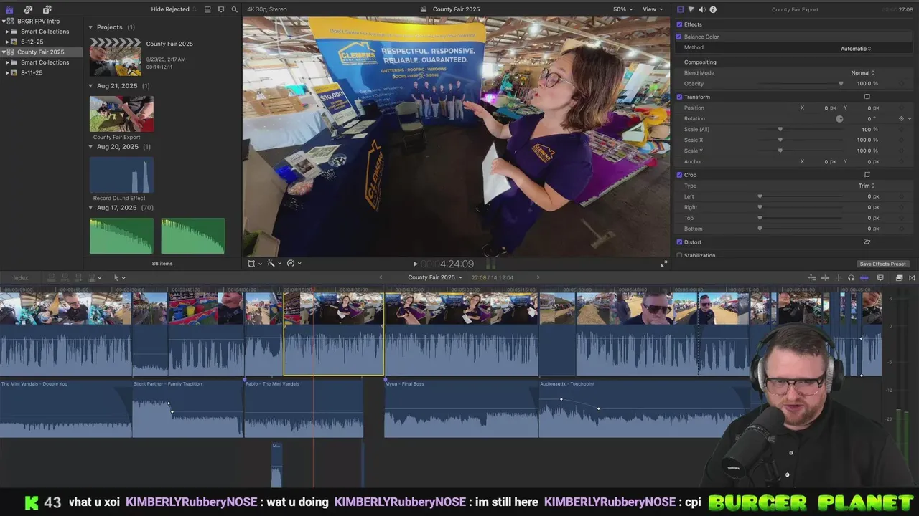Enter full screen viewer playback
The image size is (919, 516).
click(664, 264)
